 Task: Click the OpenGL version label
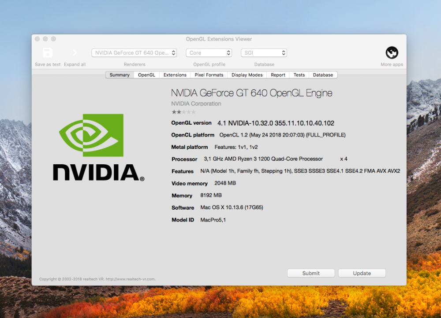[x=191, y=123]
